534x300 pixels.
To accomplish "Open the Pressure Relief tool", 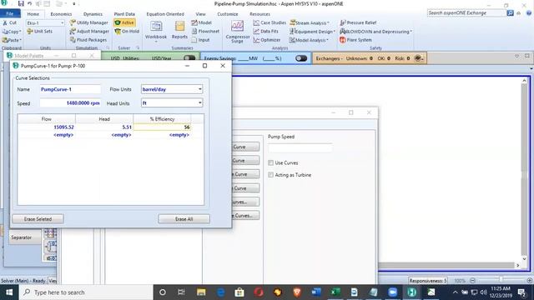I will pyautogui.click(x=358, y=22).
